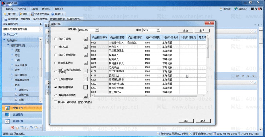The image size is (265, 137).
Task: Click the 退出 exit toolbar icon
Action: [x=20, y=14]
